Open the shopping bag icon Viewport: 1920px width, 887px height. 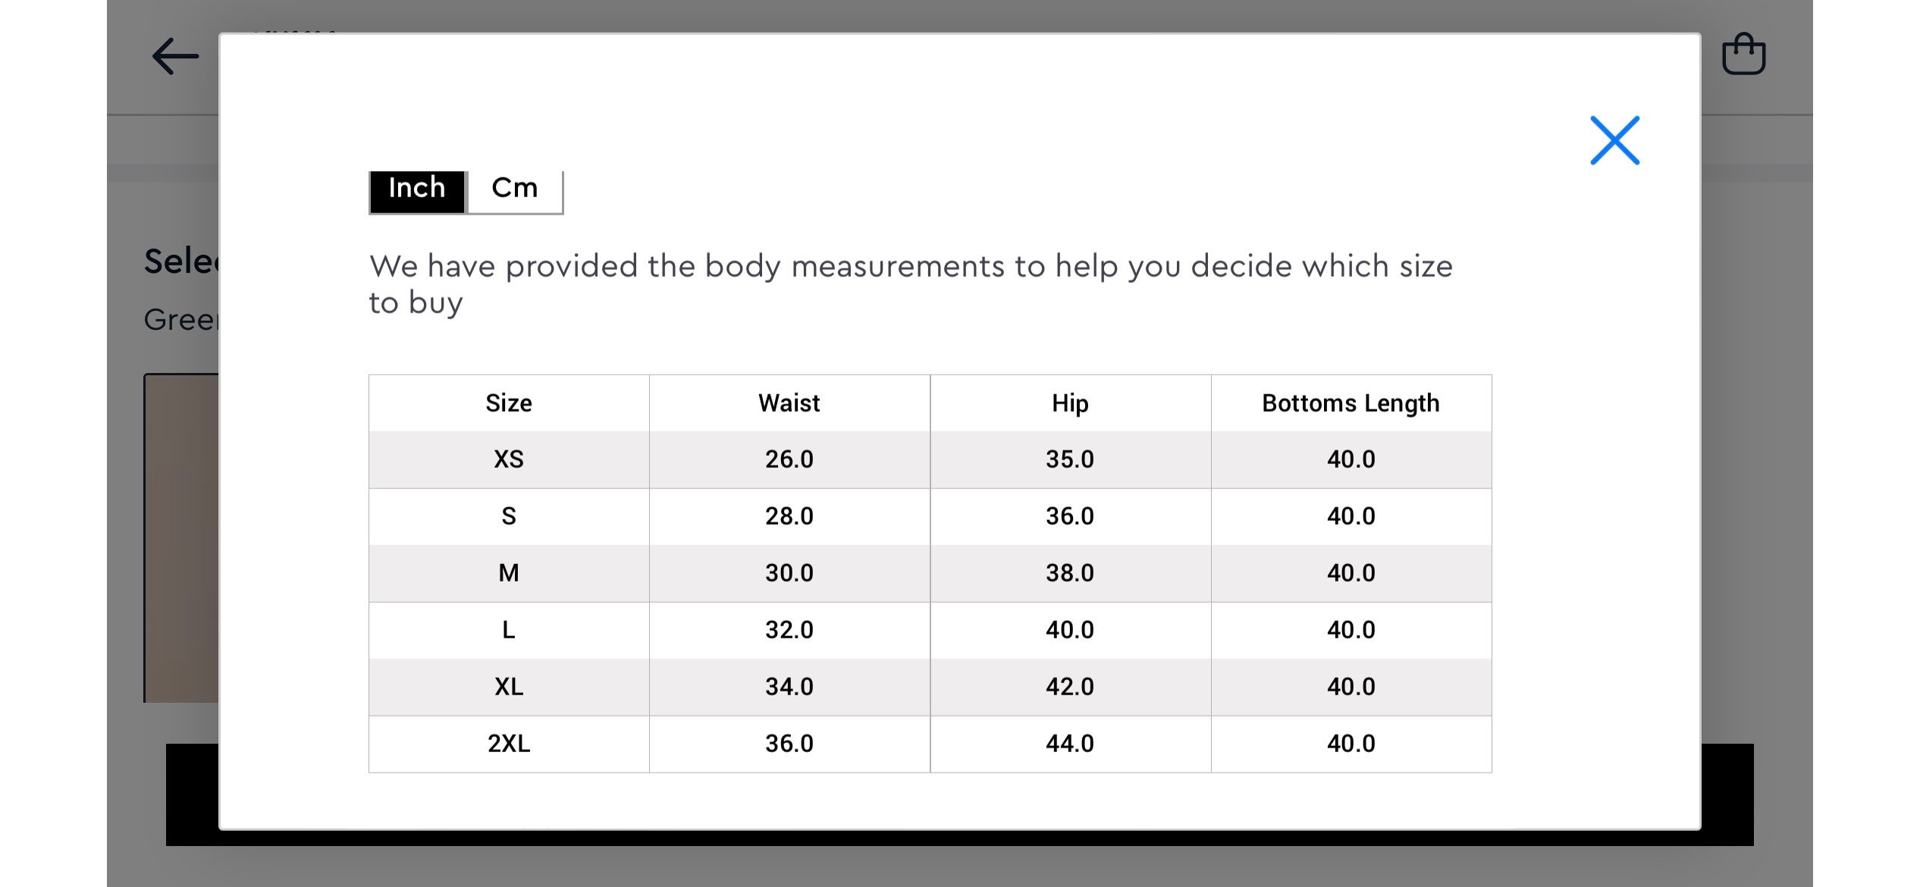1743,53
